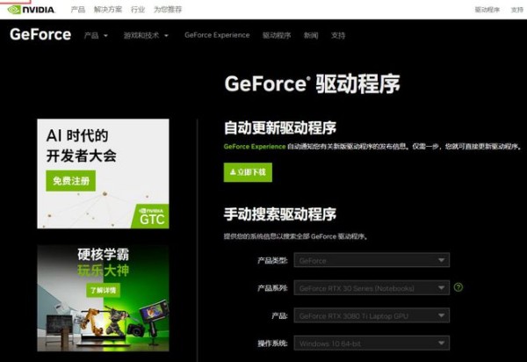Select the 操作系统 Windows 10 64-bit dropdown
Screen dimensions: 527x362
[x=372, y=343]
